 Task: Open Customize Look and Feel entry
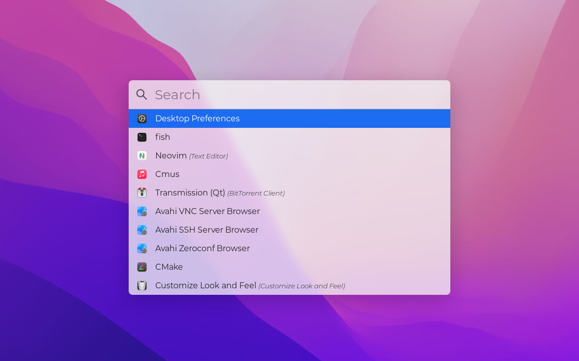click(x=289, y=285)
